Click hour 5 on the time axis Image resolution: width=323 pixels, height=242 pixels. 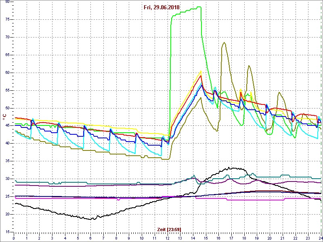pos(78,238)
